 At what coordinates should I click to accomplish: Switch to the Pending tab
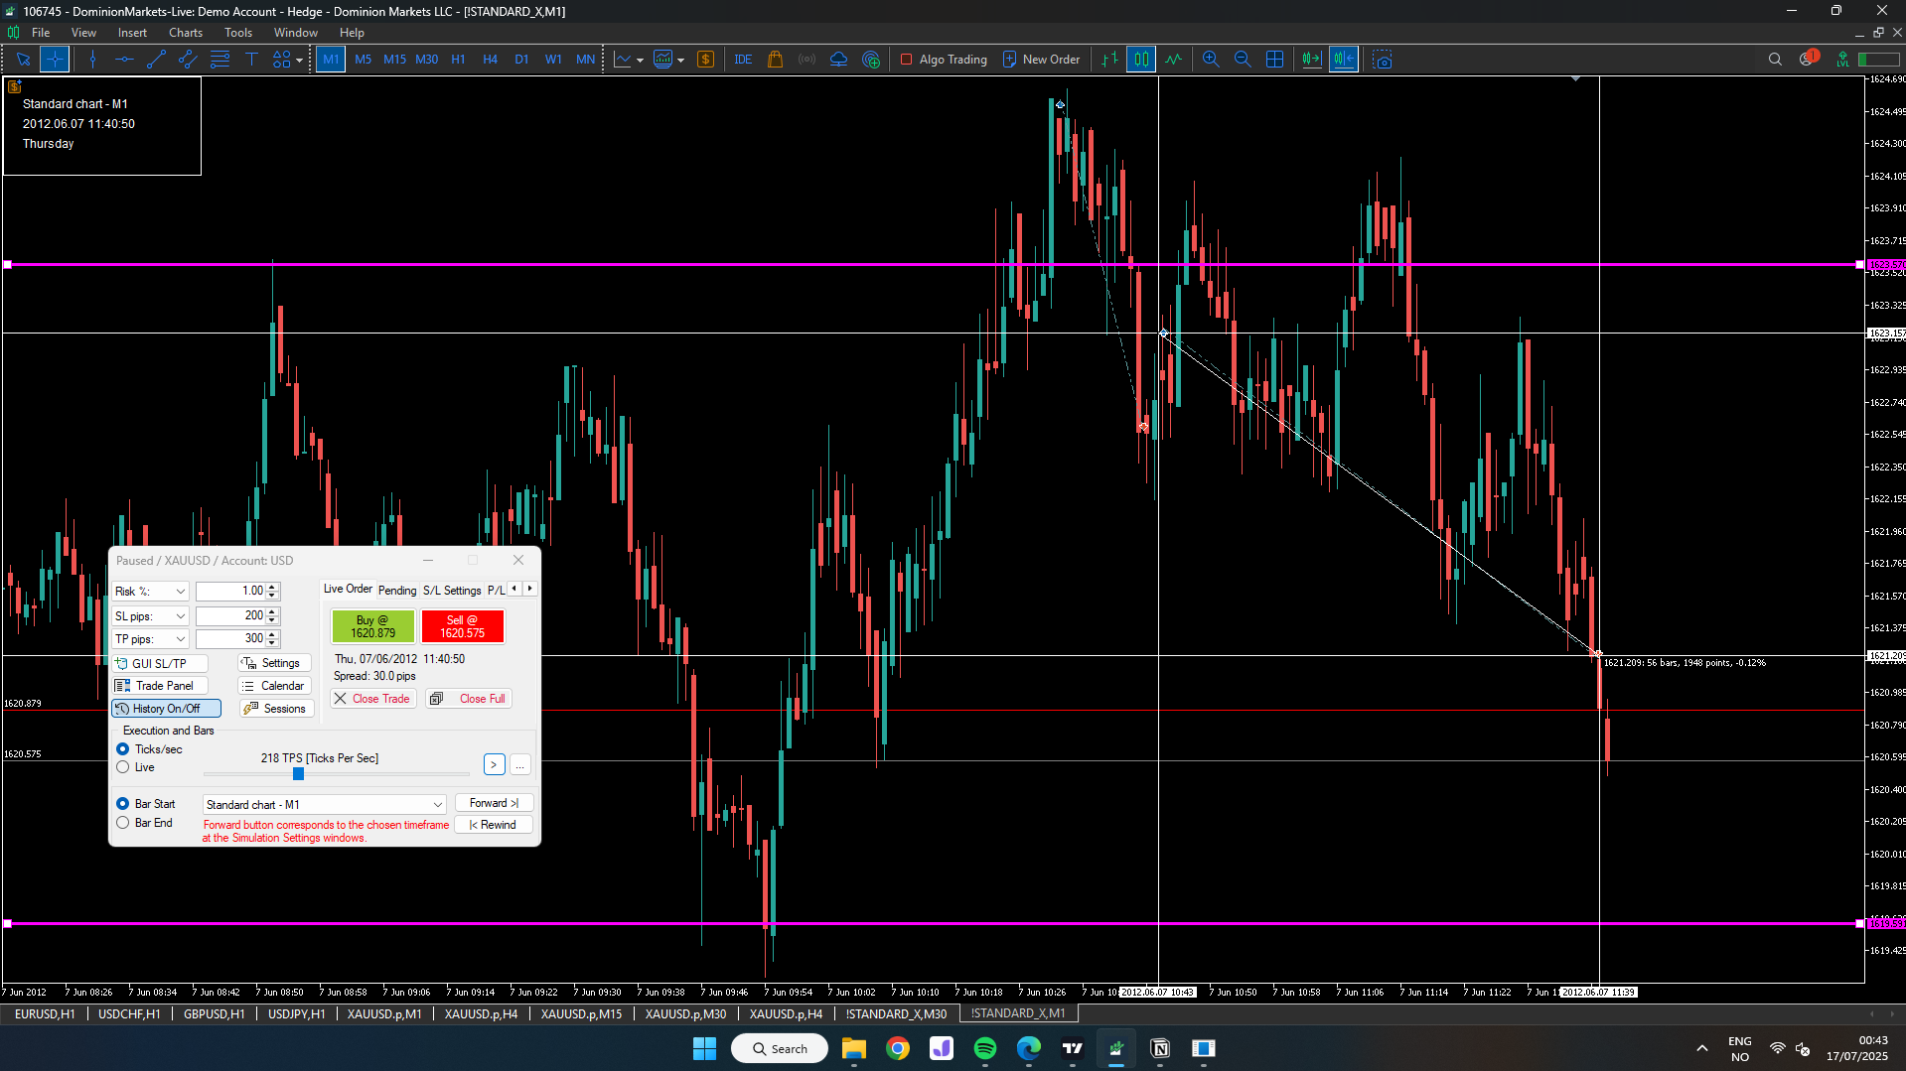[397, 591]
